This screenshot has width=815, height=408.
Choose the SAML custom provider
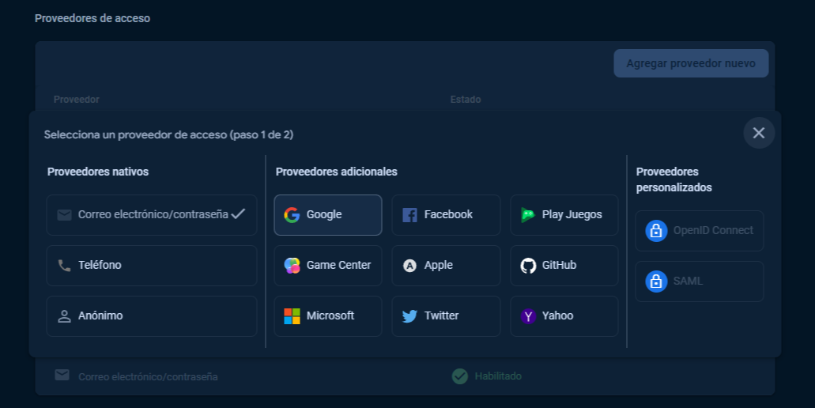[x=700, y=281]
